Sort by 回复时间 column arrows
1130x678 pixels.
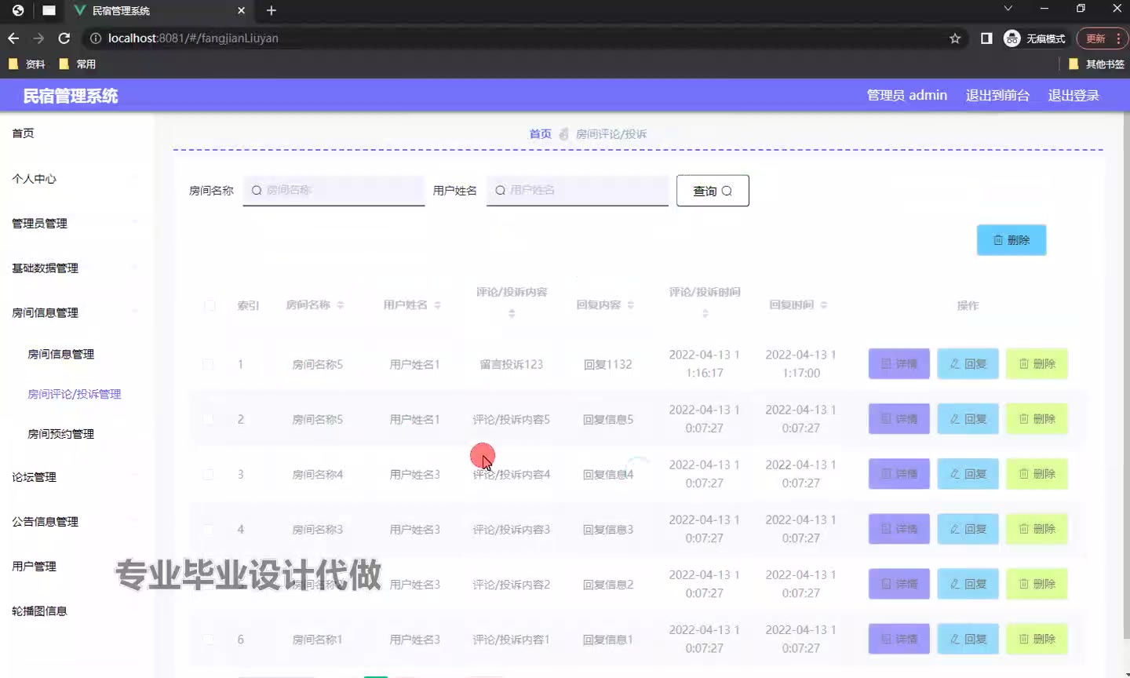tap(823, 305)
